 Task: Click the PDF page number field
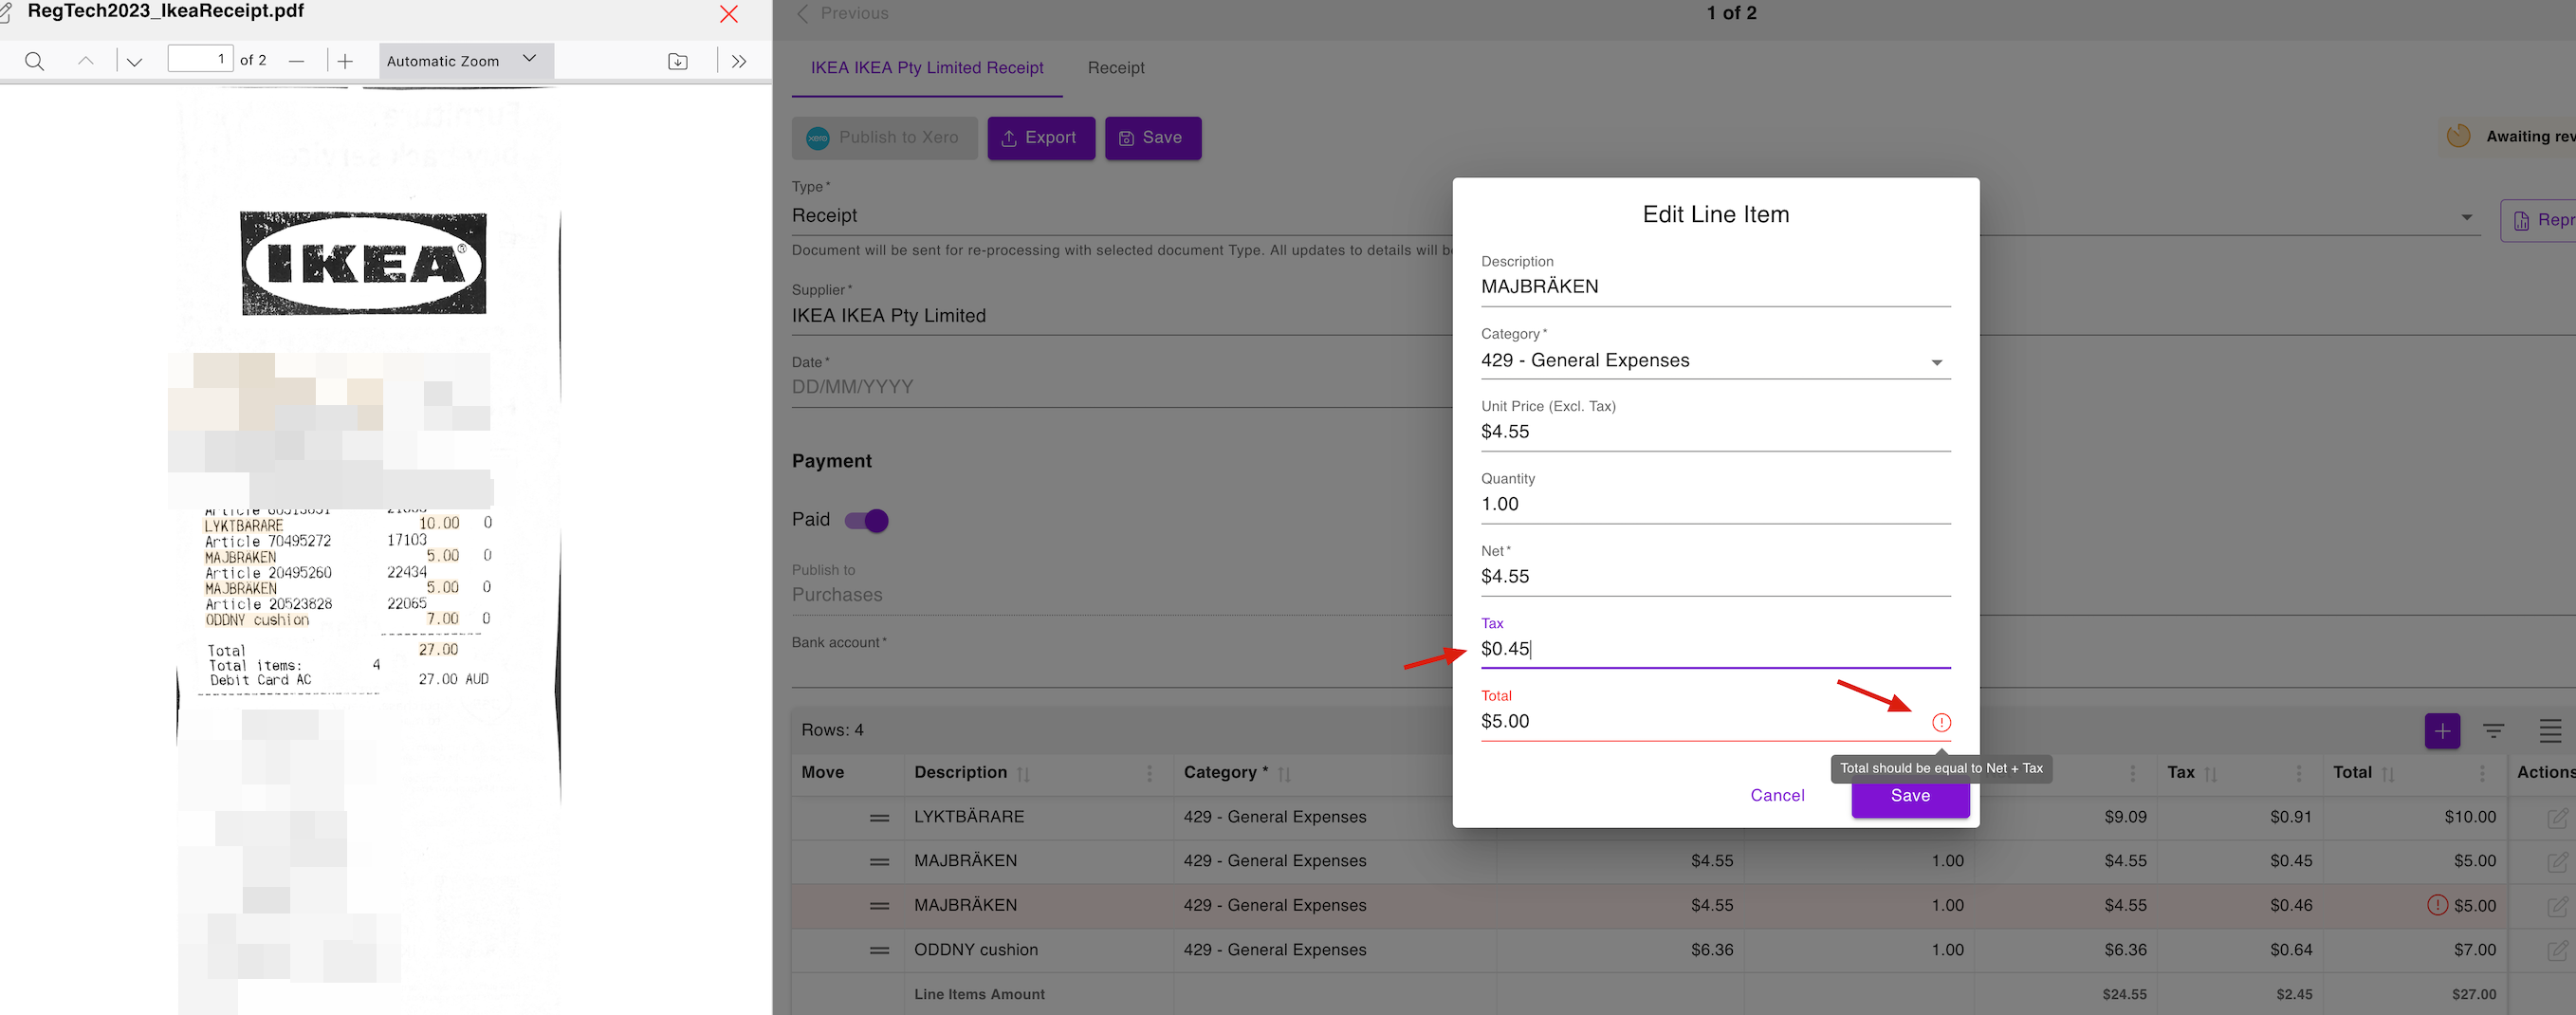200,59
